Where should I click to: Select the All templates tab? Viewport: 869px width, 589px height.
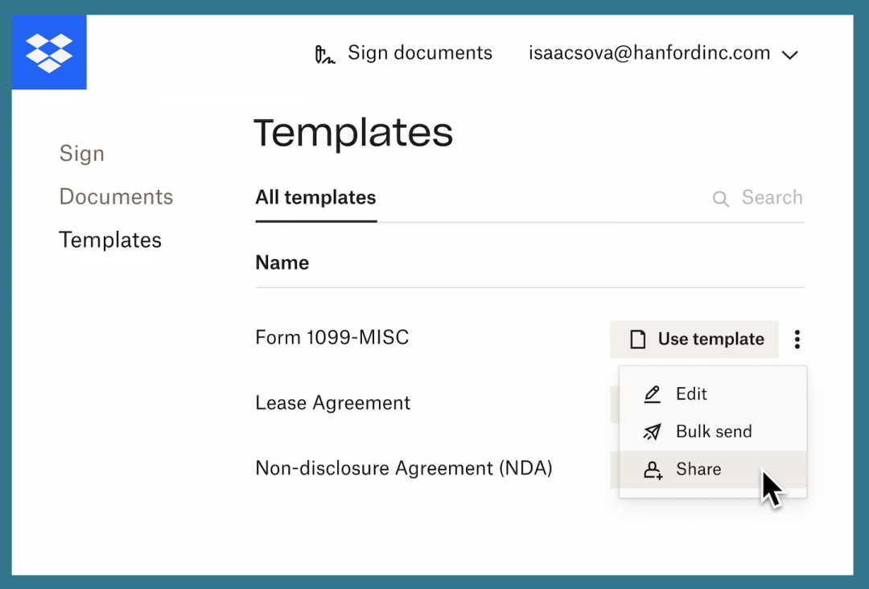pyautogui.click(x=315, y=198)
